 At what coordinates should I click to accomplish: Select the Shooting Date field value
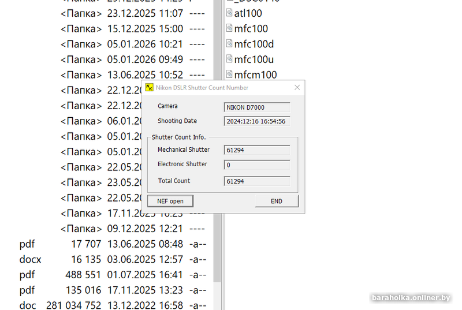pyautogui.click(x=257, y=121)
